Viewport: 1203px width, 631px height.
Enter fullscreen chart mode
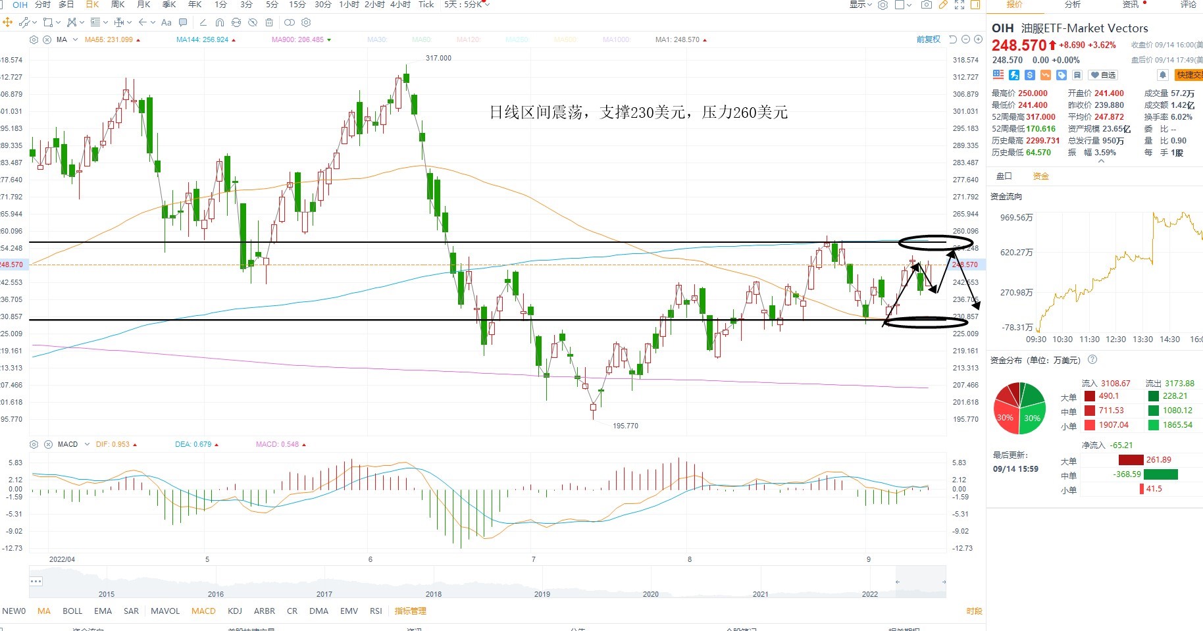pos(960,5)
